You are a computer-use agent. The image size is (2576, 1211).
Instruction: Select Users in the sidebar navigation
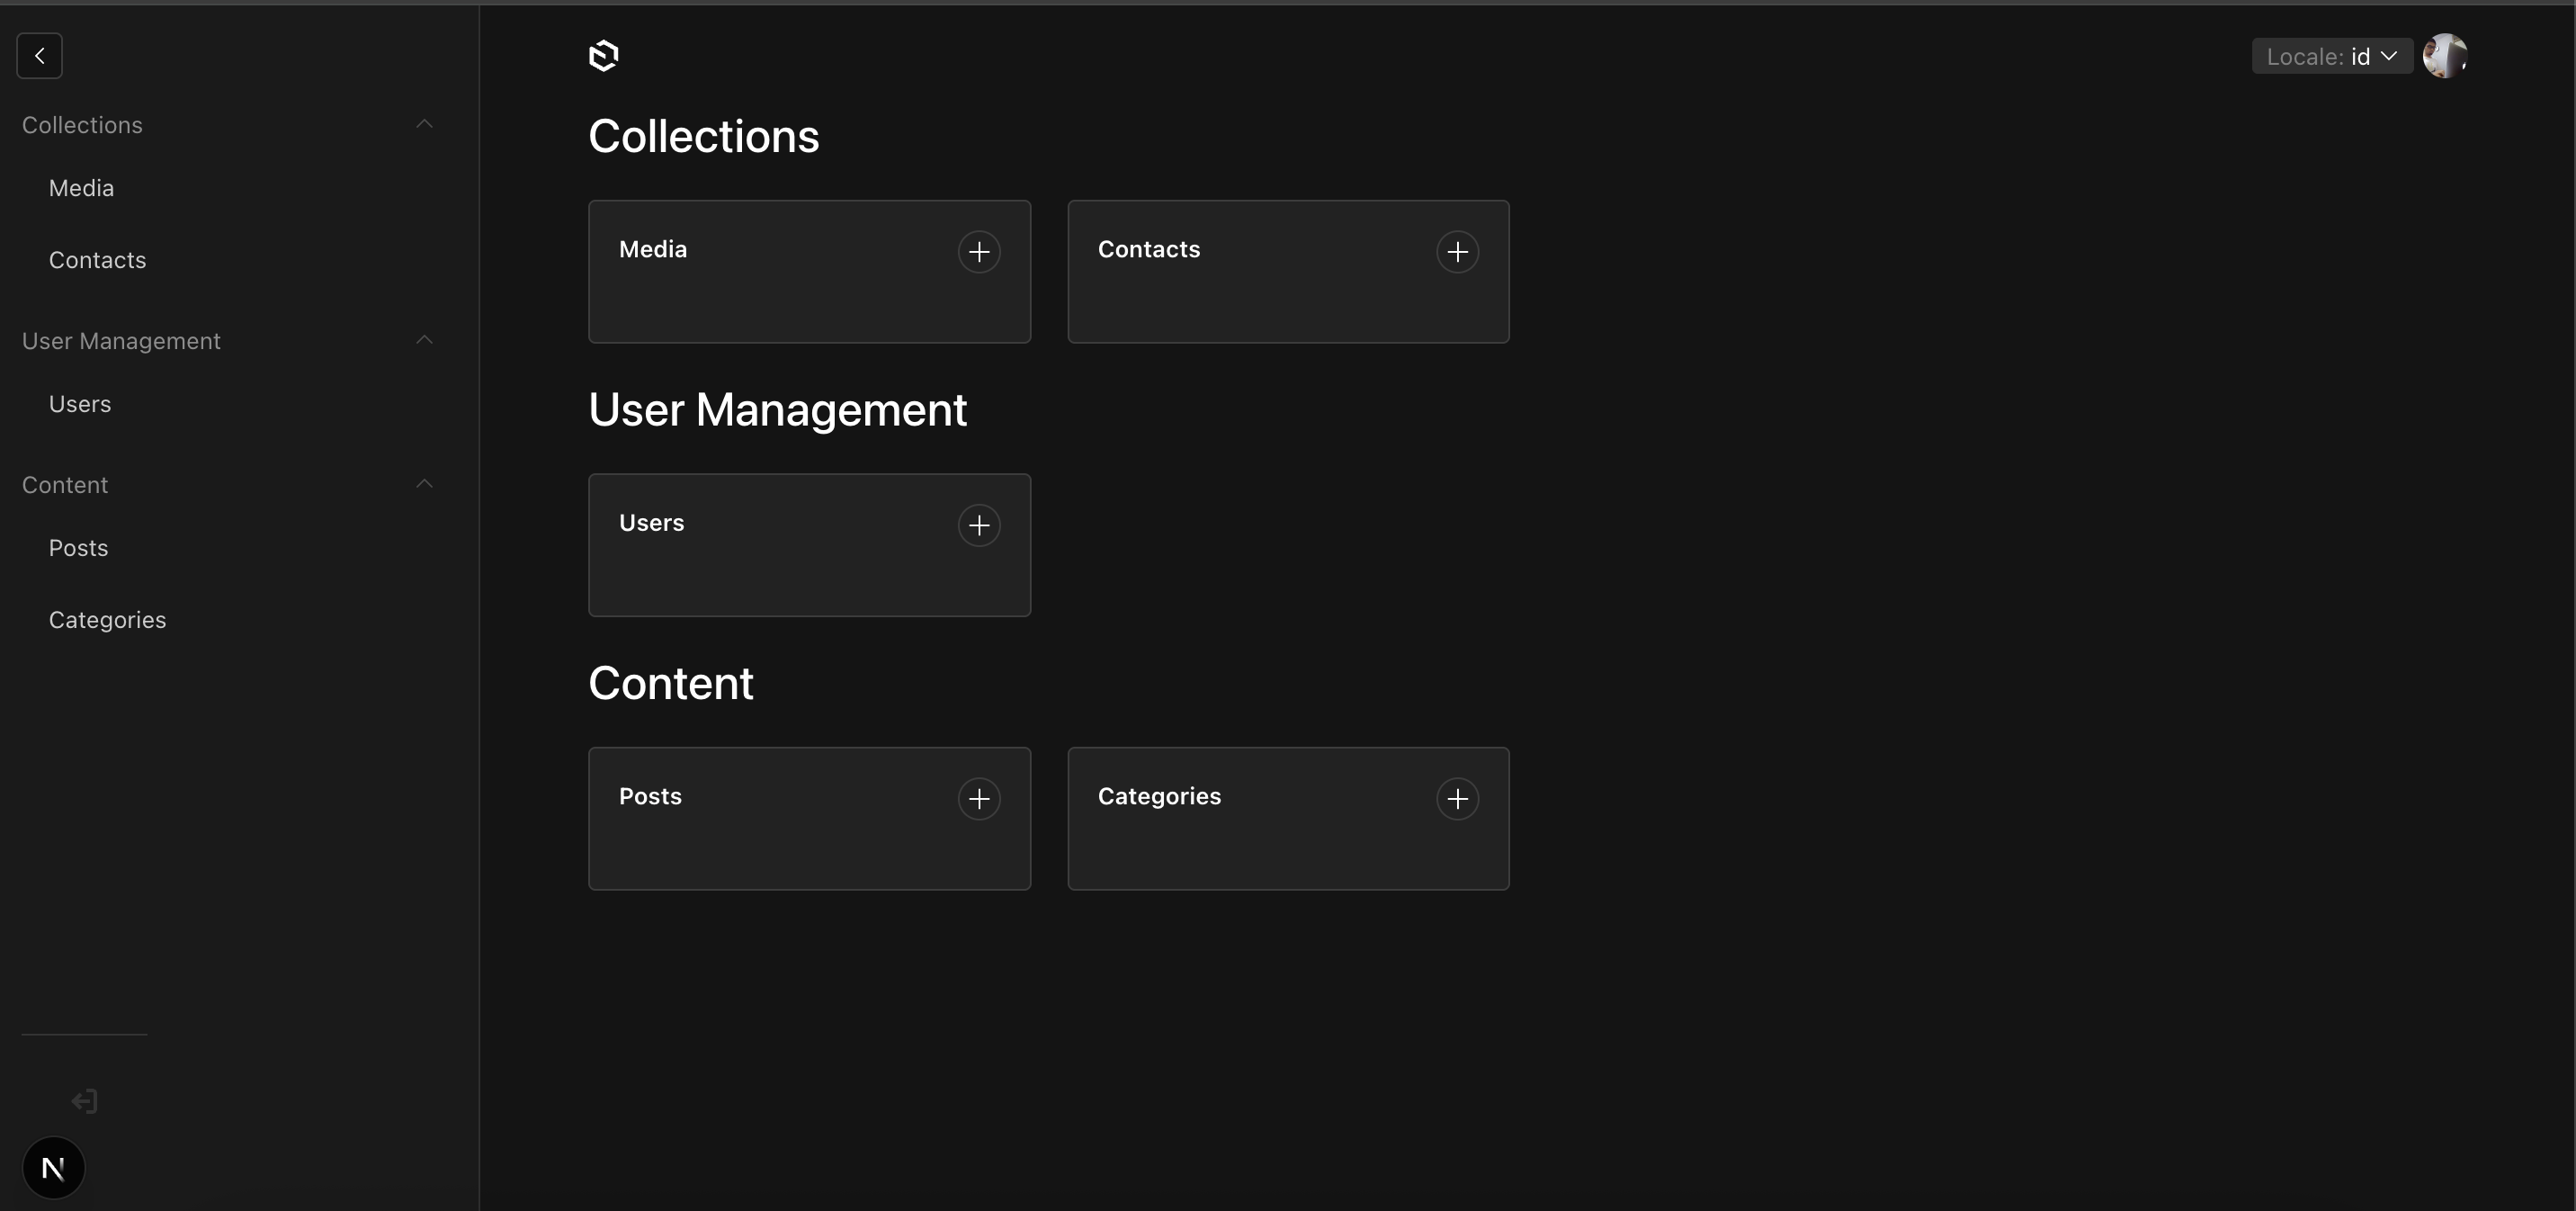[x=80, y=404]
